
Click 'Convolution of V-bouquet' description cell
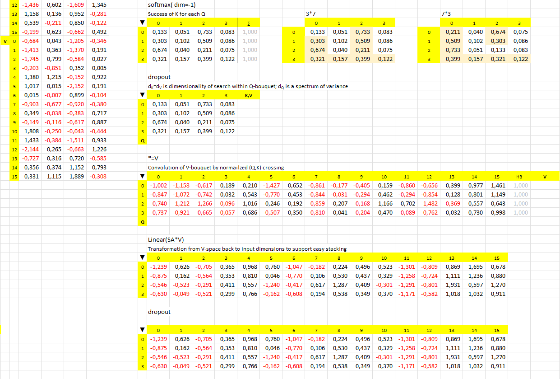coord(216,168)
